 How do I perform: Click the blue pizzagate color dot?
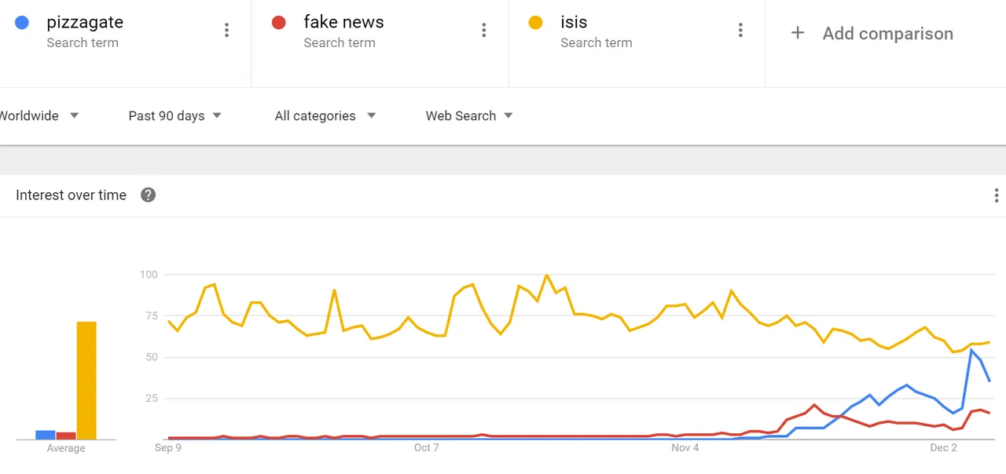pyautogui.click(x=22, y=23)
